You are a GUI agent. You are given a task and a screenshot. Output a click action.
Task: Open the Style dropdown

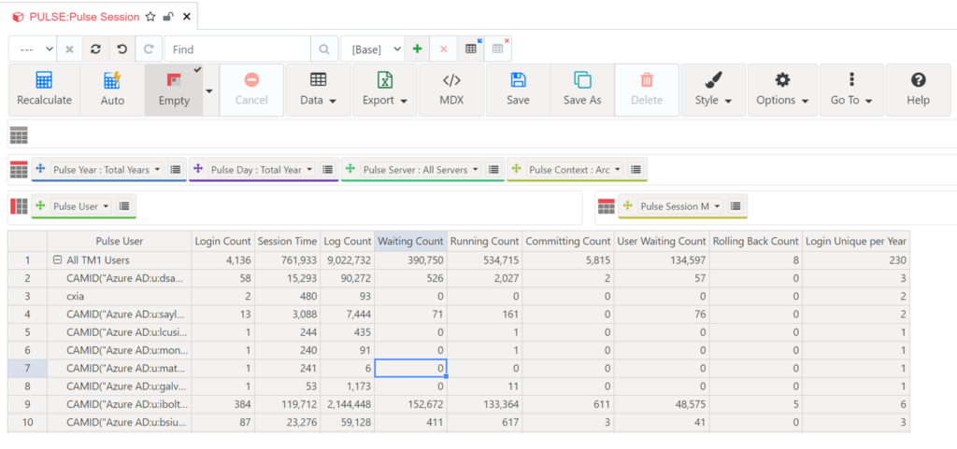click(x=713, y=90)
